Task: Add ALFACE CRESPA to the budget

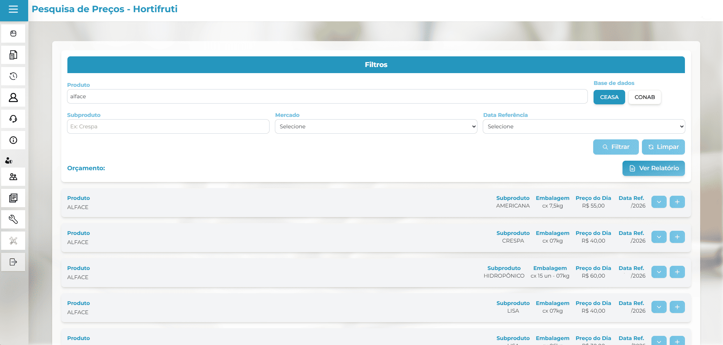Action: pos(677,237)
